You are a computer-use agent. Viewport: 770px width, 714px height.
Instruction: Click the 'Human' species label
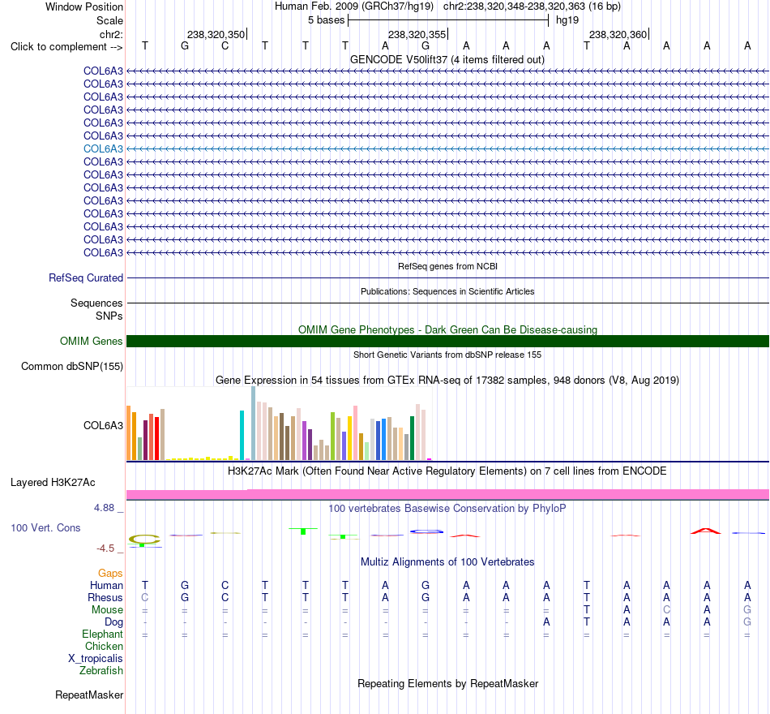point(106,585)
